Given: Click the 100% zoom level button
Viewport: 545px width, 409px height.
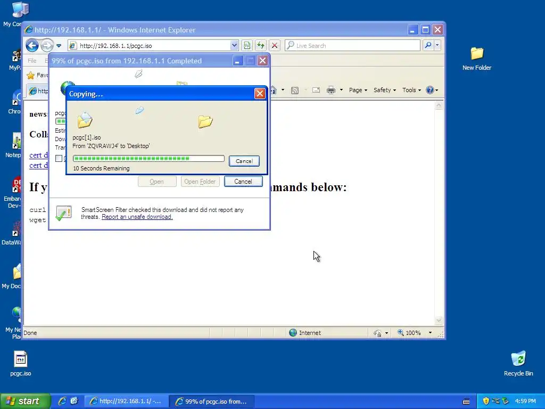Looking at the screenshot, I should pyautogui.click(x=409, y=333).
